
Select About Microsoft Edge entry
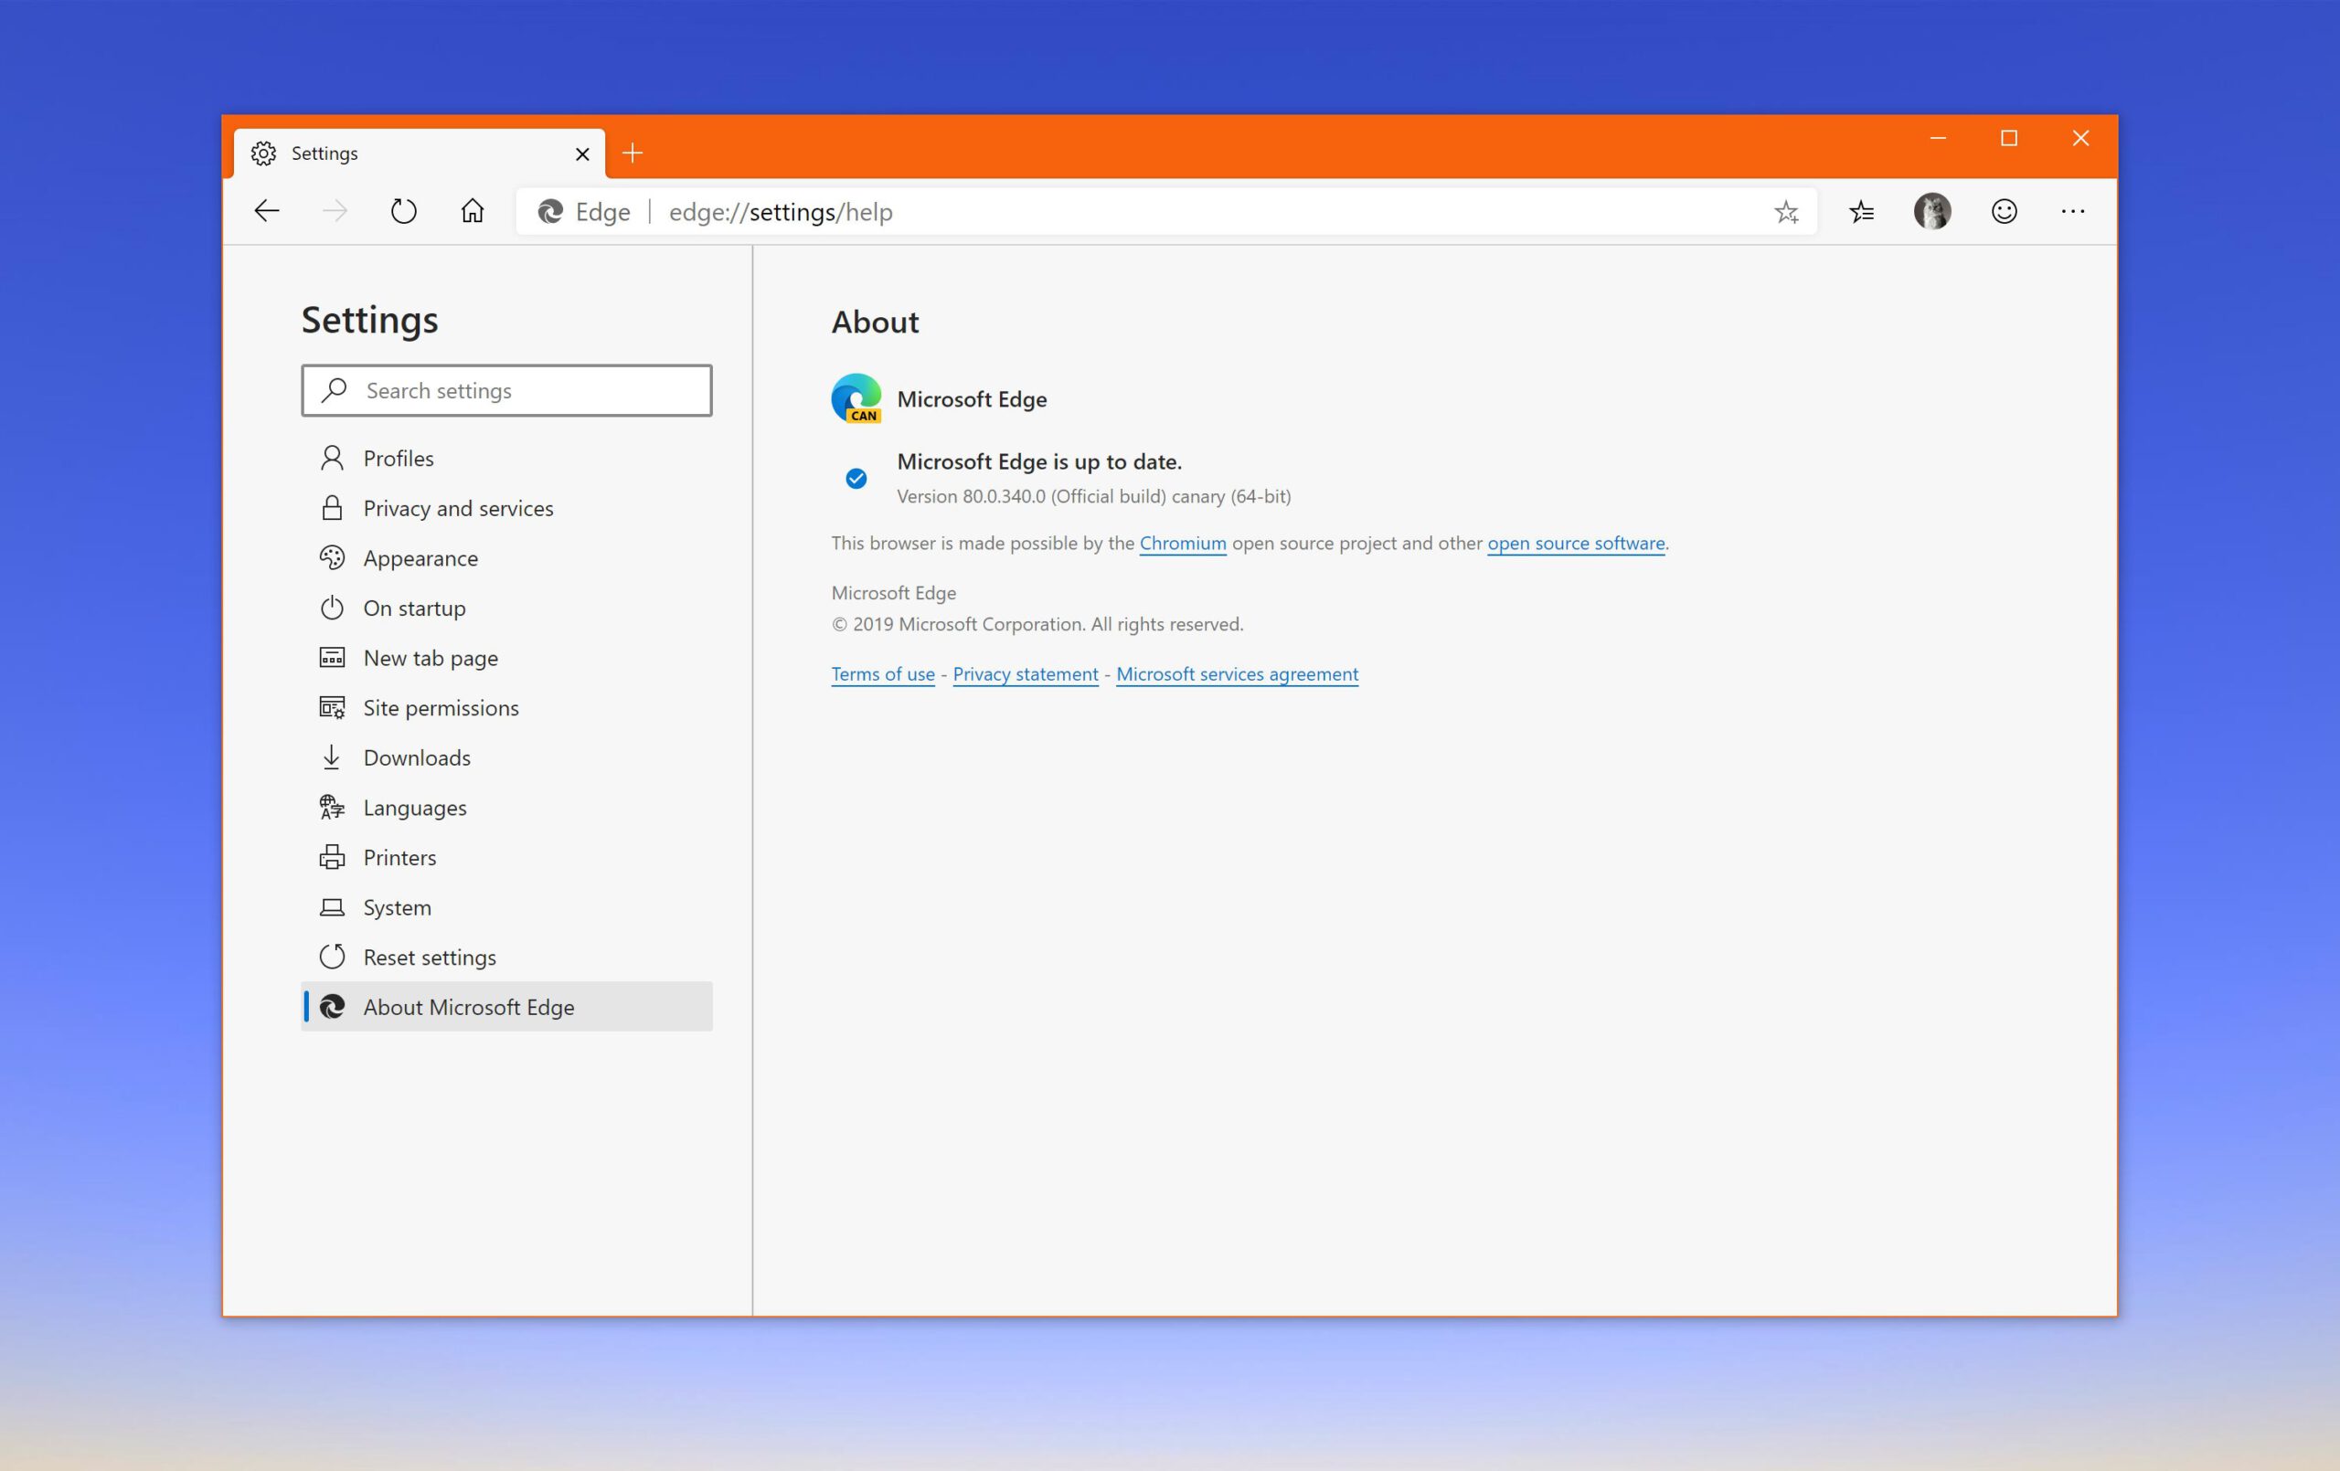(506, 1007)
